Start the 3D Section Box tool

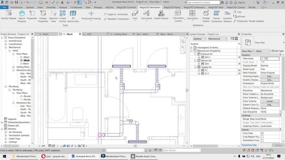pyautogui.click(x=73, y=16)
